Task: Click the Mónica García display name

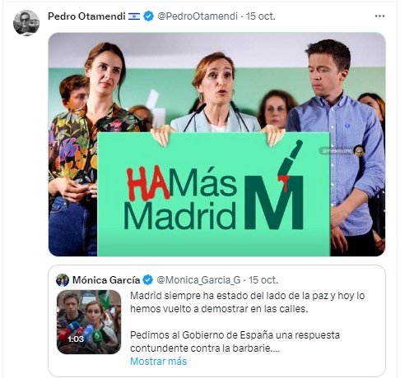Action: coord(106,280)
